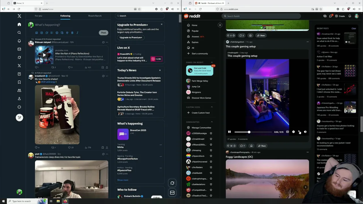Viewport: 363px width, 204px height.
Task: Open Grok floating button on X
Action: coord(172,183)
